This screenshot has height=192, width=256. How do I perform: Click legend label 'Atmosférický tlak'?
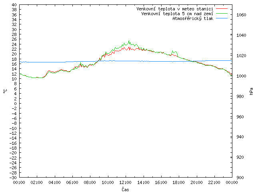tap(193, 18)
